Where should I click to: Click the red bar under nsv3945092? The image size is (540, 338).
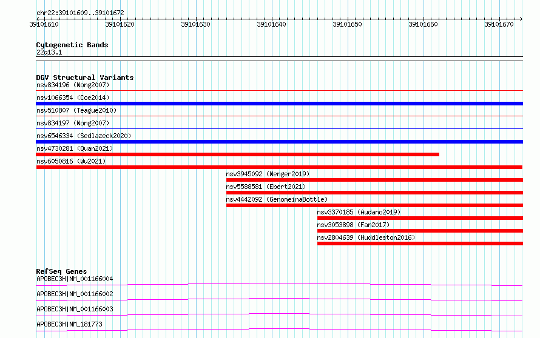pos(375,180)
